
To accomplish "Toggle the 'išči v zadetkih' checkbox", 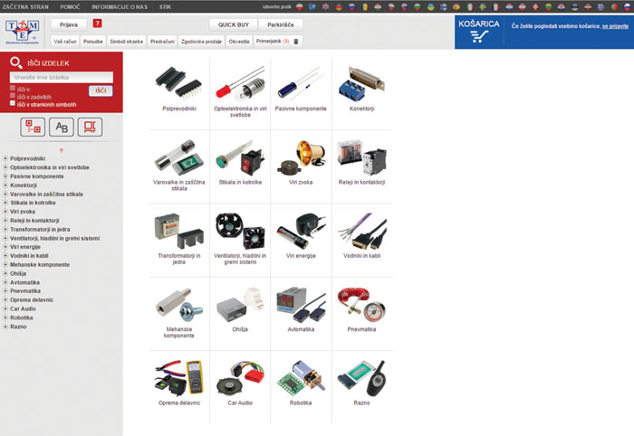I will click(13, 96).
